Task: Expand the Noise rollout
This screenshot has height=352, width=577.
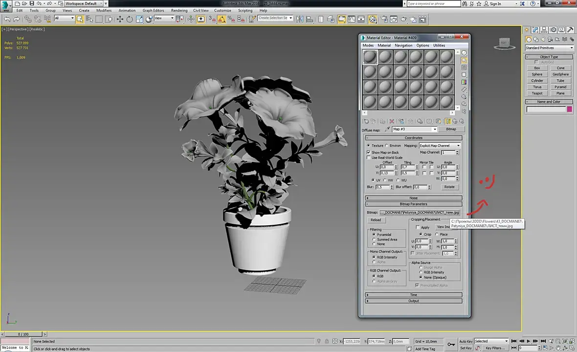Action: 414,198
